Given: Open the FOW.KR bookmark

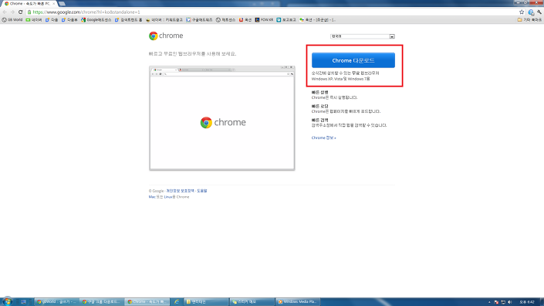Looking at the screenshot, I should [x=264, y=20].
